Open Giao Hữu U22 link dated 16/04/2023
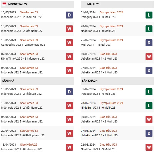The image size is (154, 152). 29,145
